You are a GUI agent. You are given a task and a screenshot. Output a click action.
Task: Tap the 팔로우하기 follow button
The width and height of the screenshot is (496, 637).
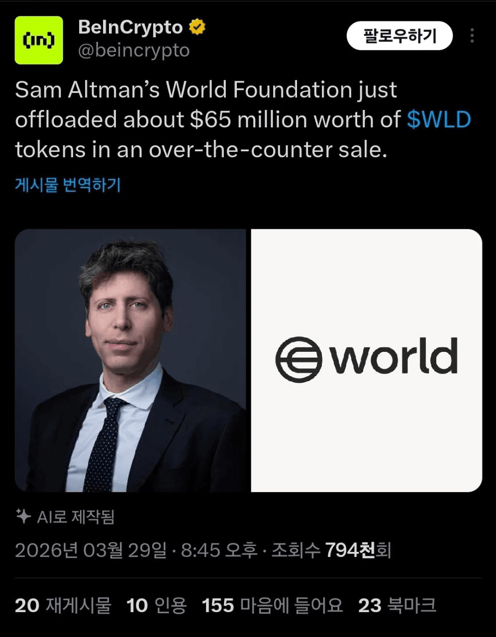399,36
